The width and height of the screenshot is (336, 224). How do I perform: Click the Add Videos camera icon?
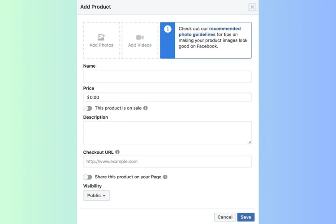140,38
